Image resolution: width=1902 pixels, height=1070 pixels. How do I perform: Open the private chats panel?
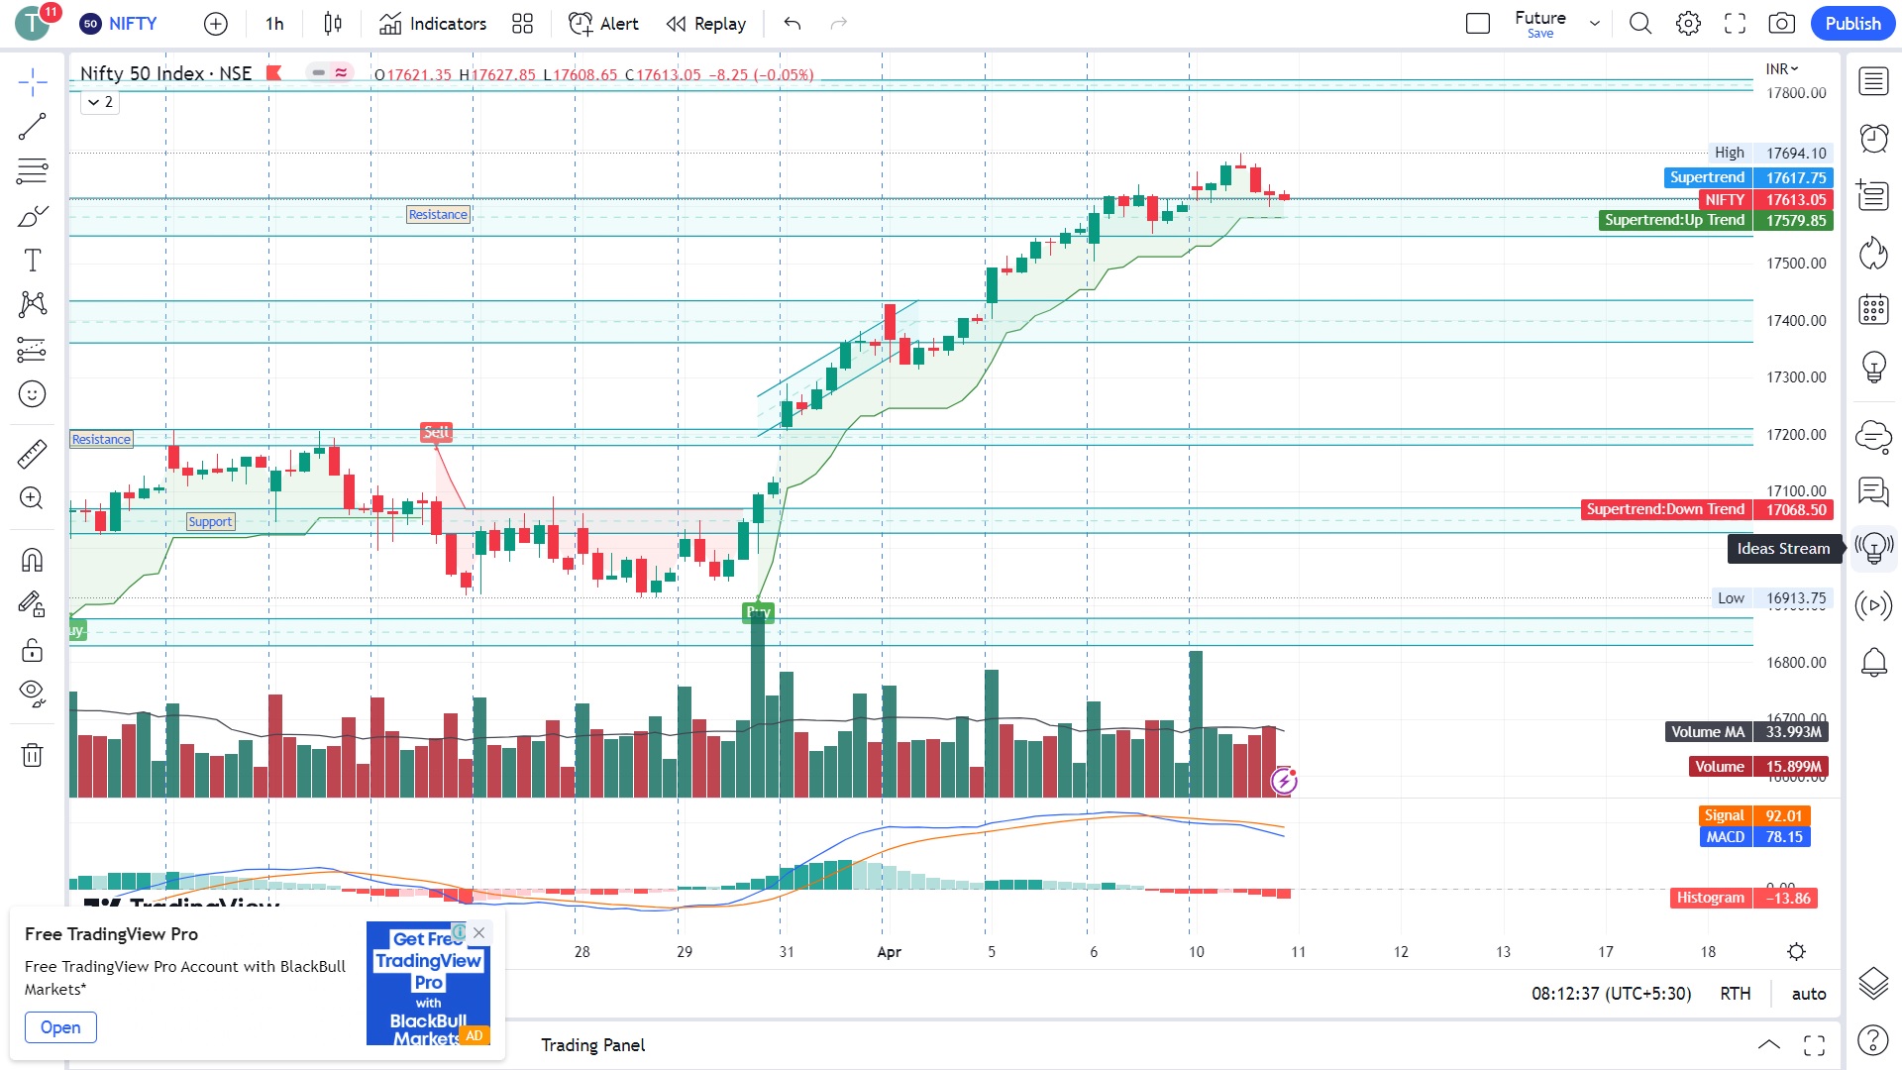tap(1873, 491)
